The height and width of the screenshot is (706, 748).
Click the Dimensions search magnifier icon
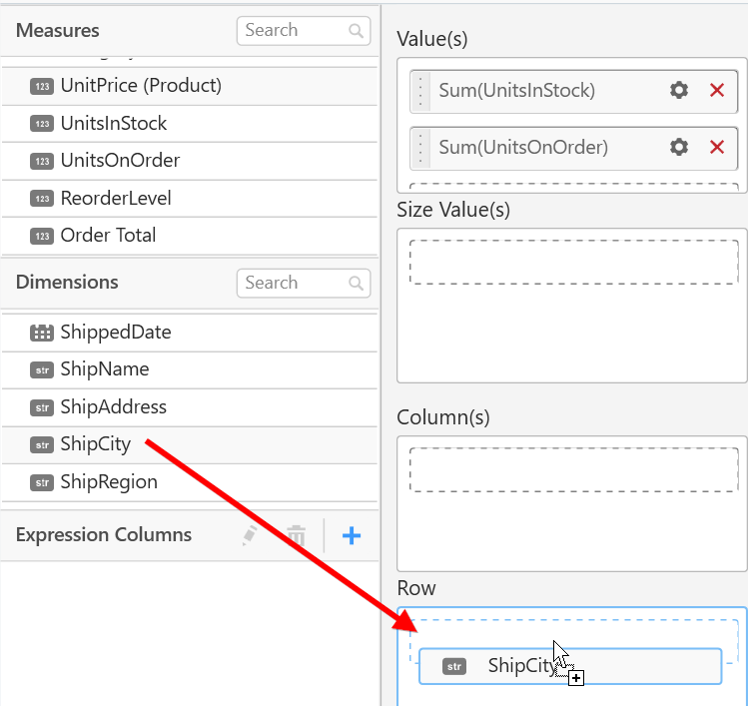(x=357, y=284)
